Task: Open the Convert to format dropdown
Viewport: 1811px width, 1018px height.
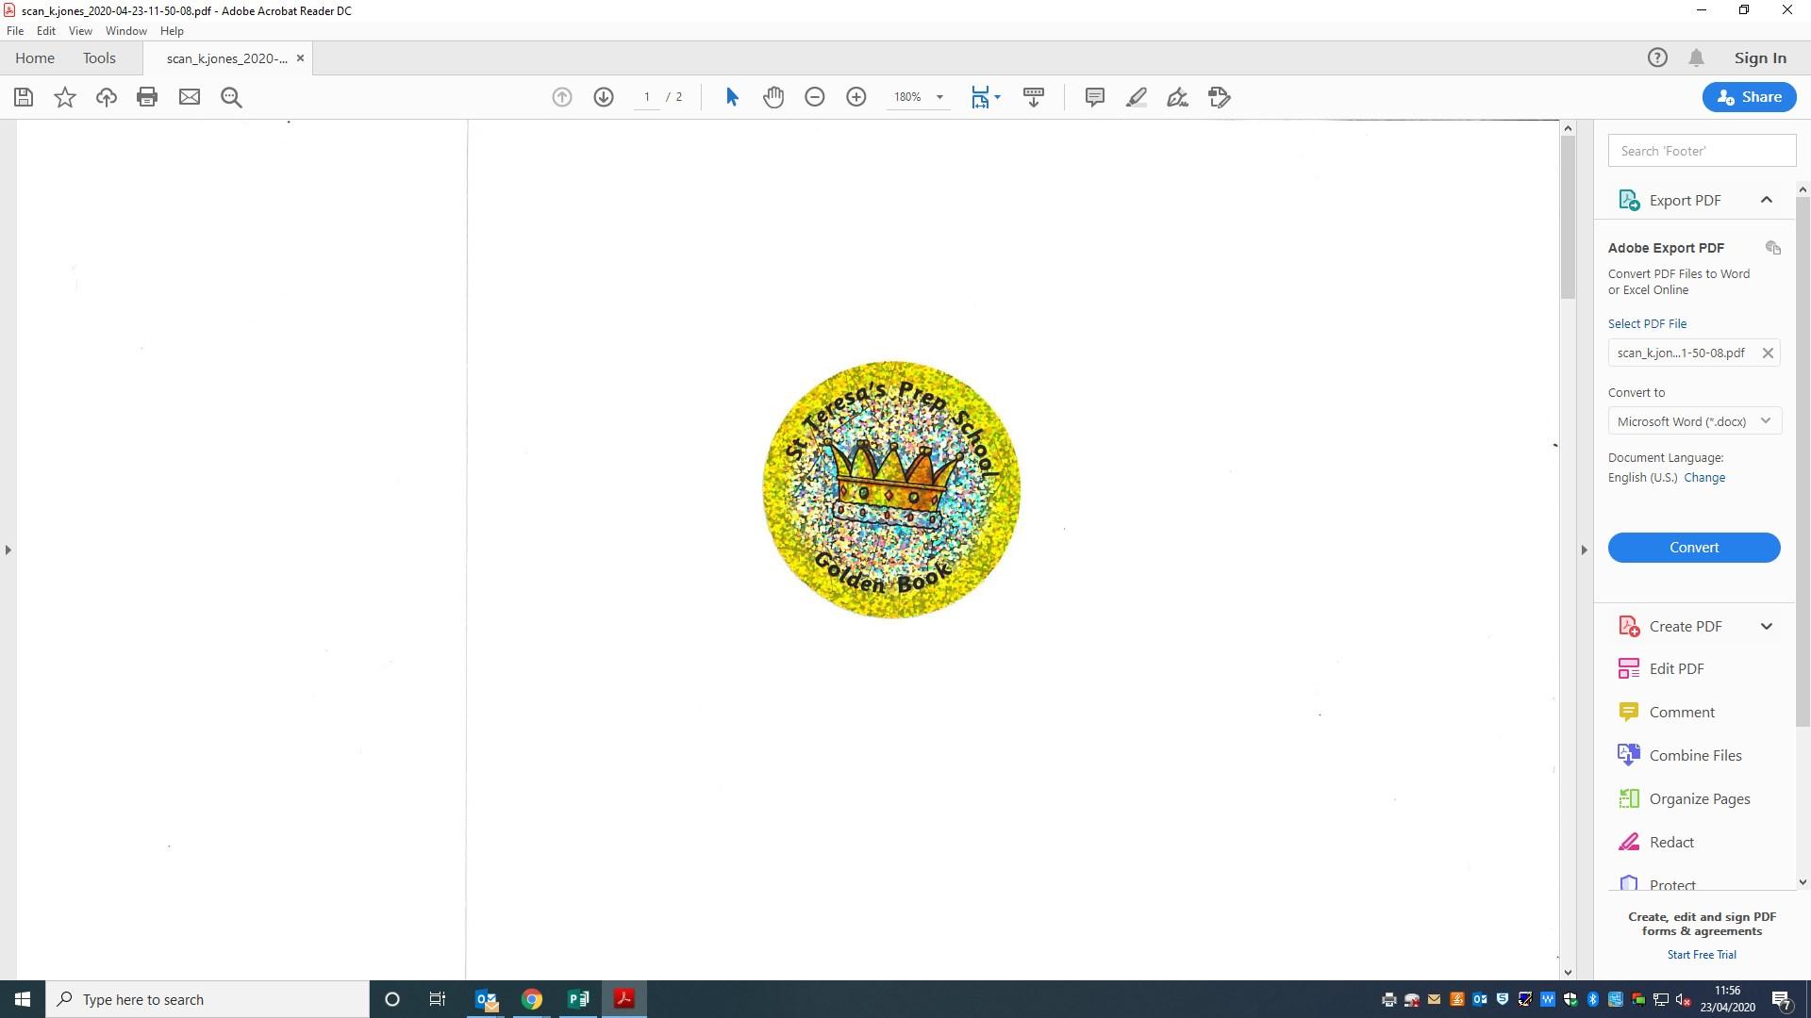Action: pos(1694,421)
